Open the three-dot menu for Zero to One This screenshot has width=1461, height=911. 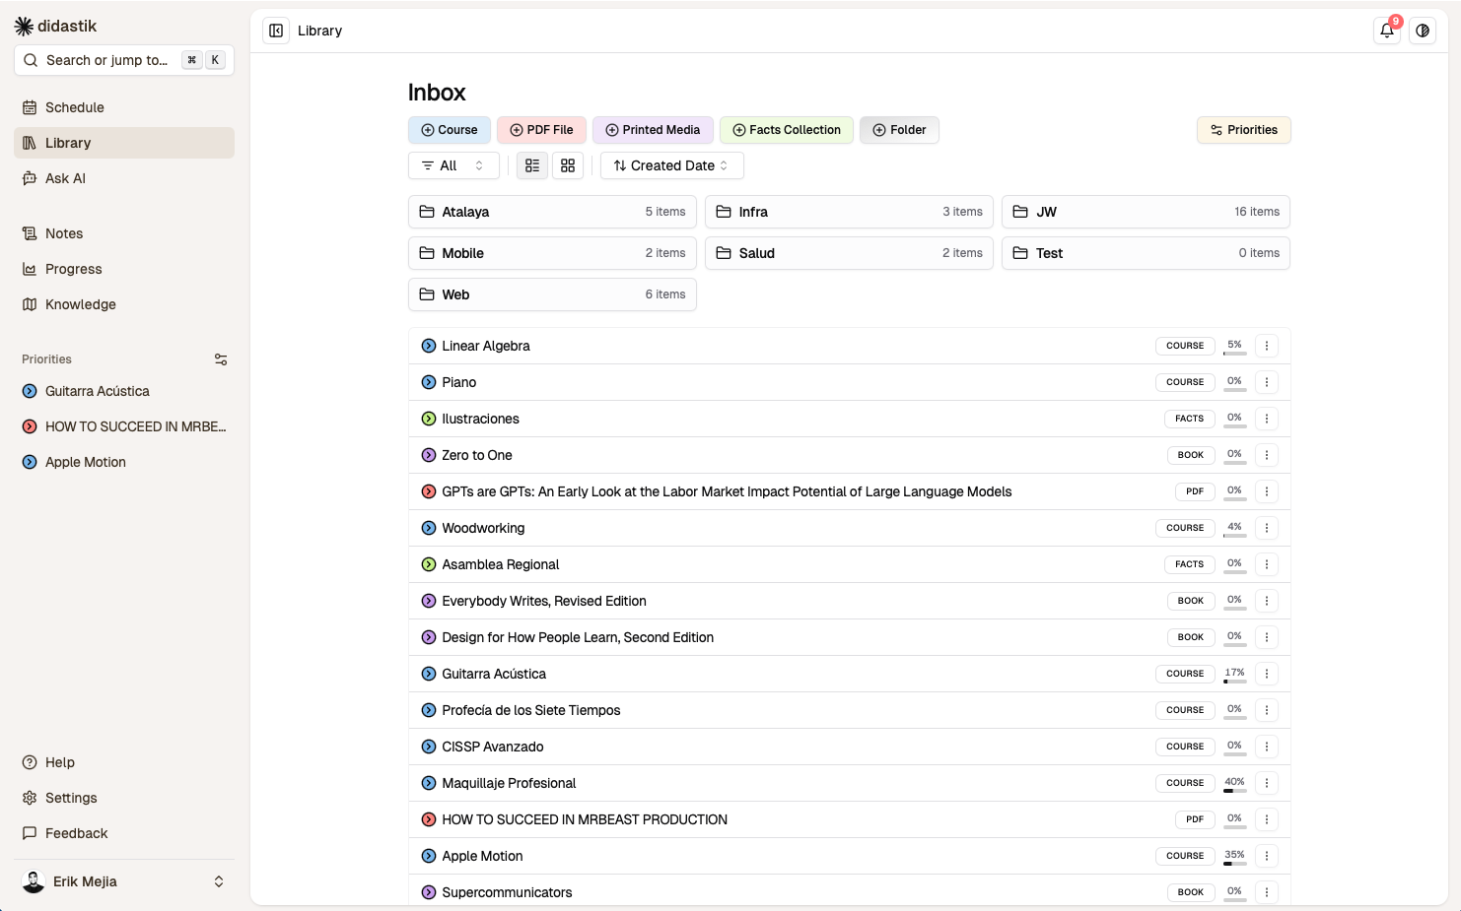click(1267, 455)
